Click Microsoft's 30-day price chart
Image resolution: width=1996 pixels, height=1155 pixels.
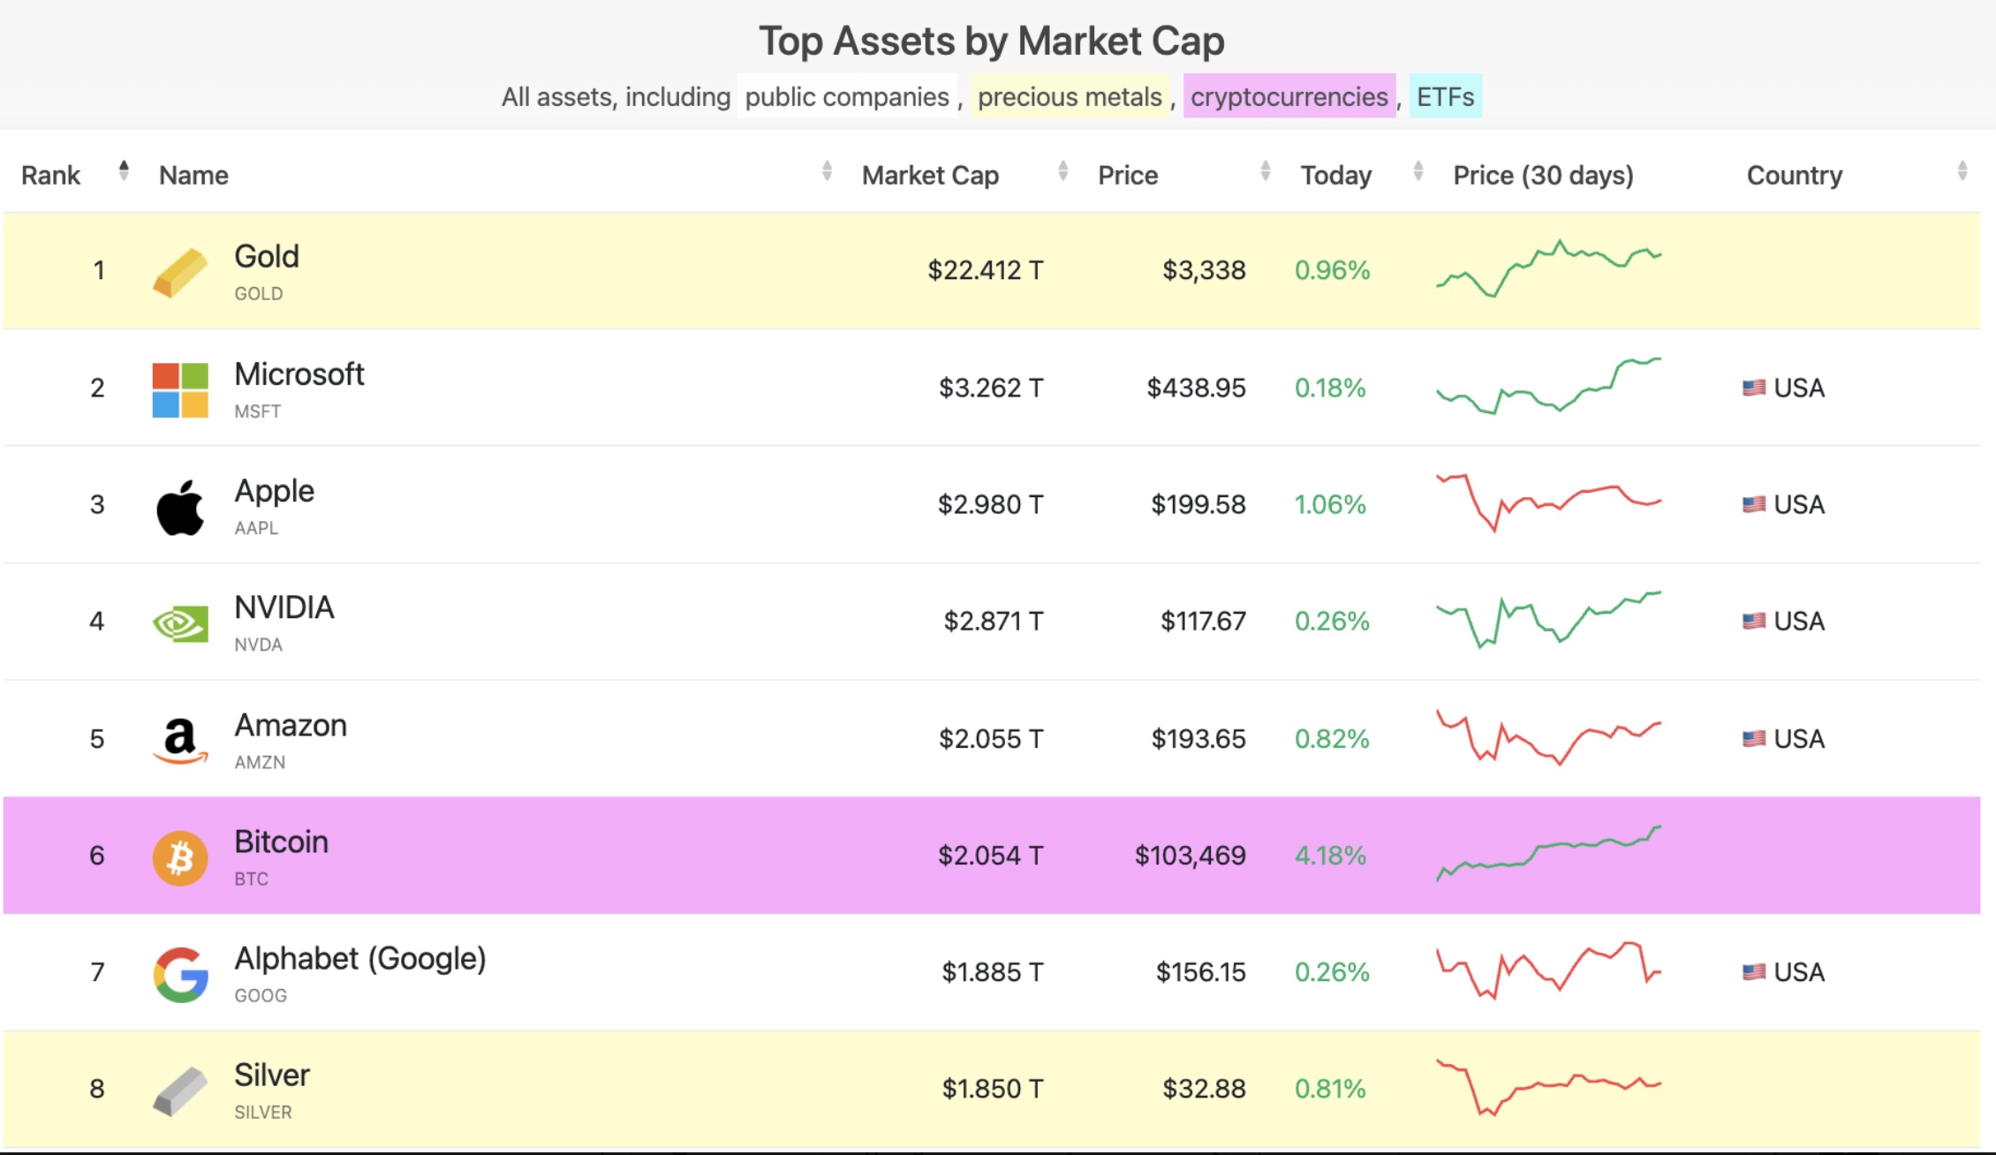click(x=1549, y=386)
